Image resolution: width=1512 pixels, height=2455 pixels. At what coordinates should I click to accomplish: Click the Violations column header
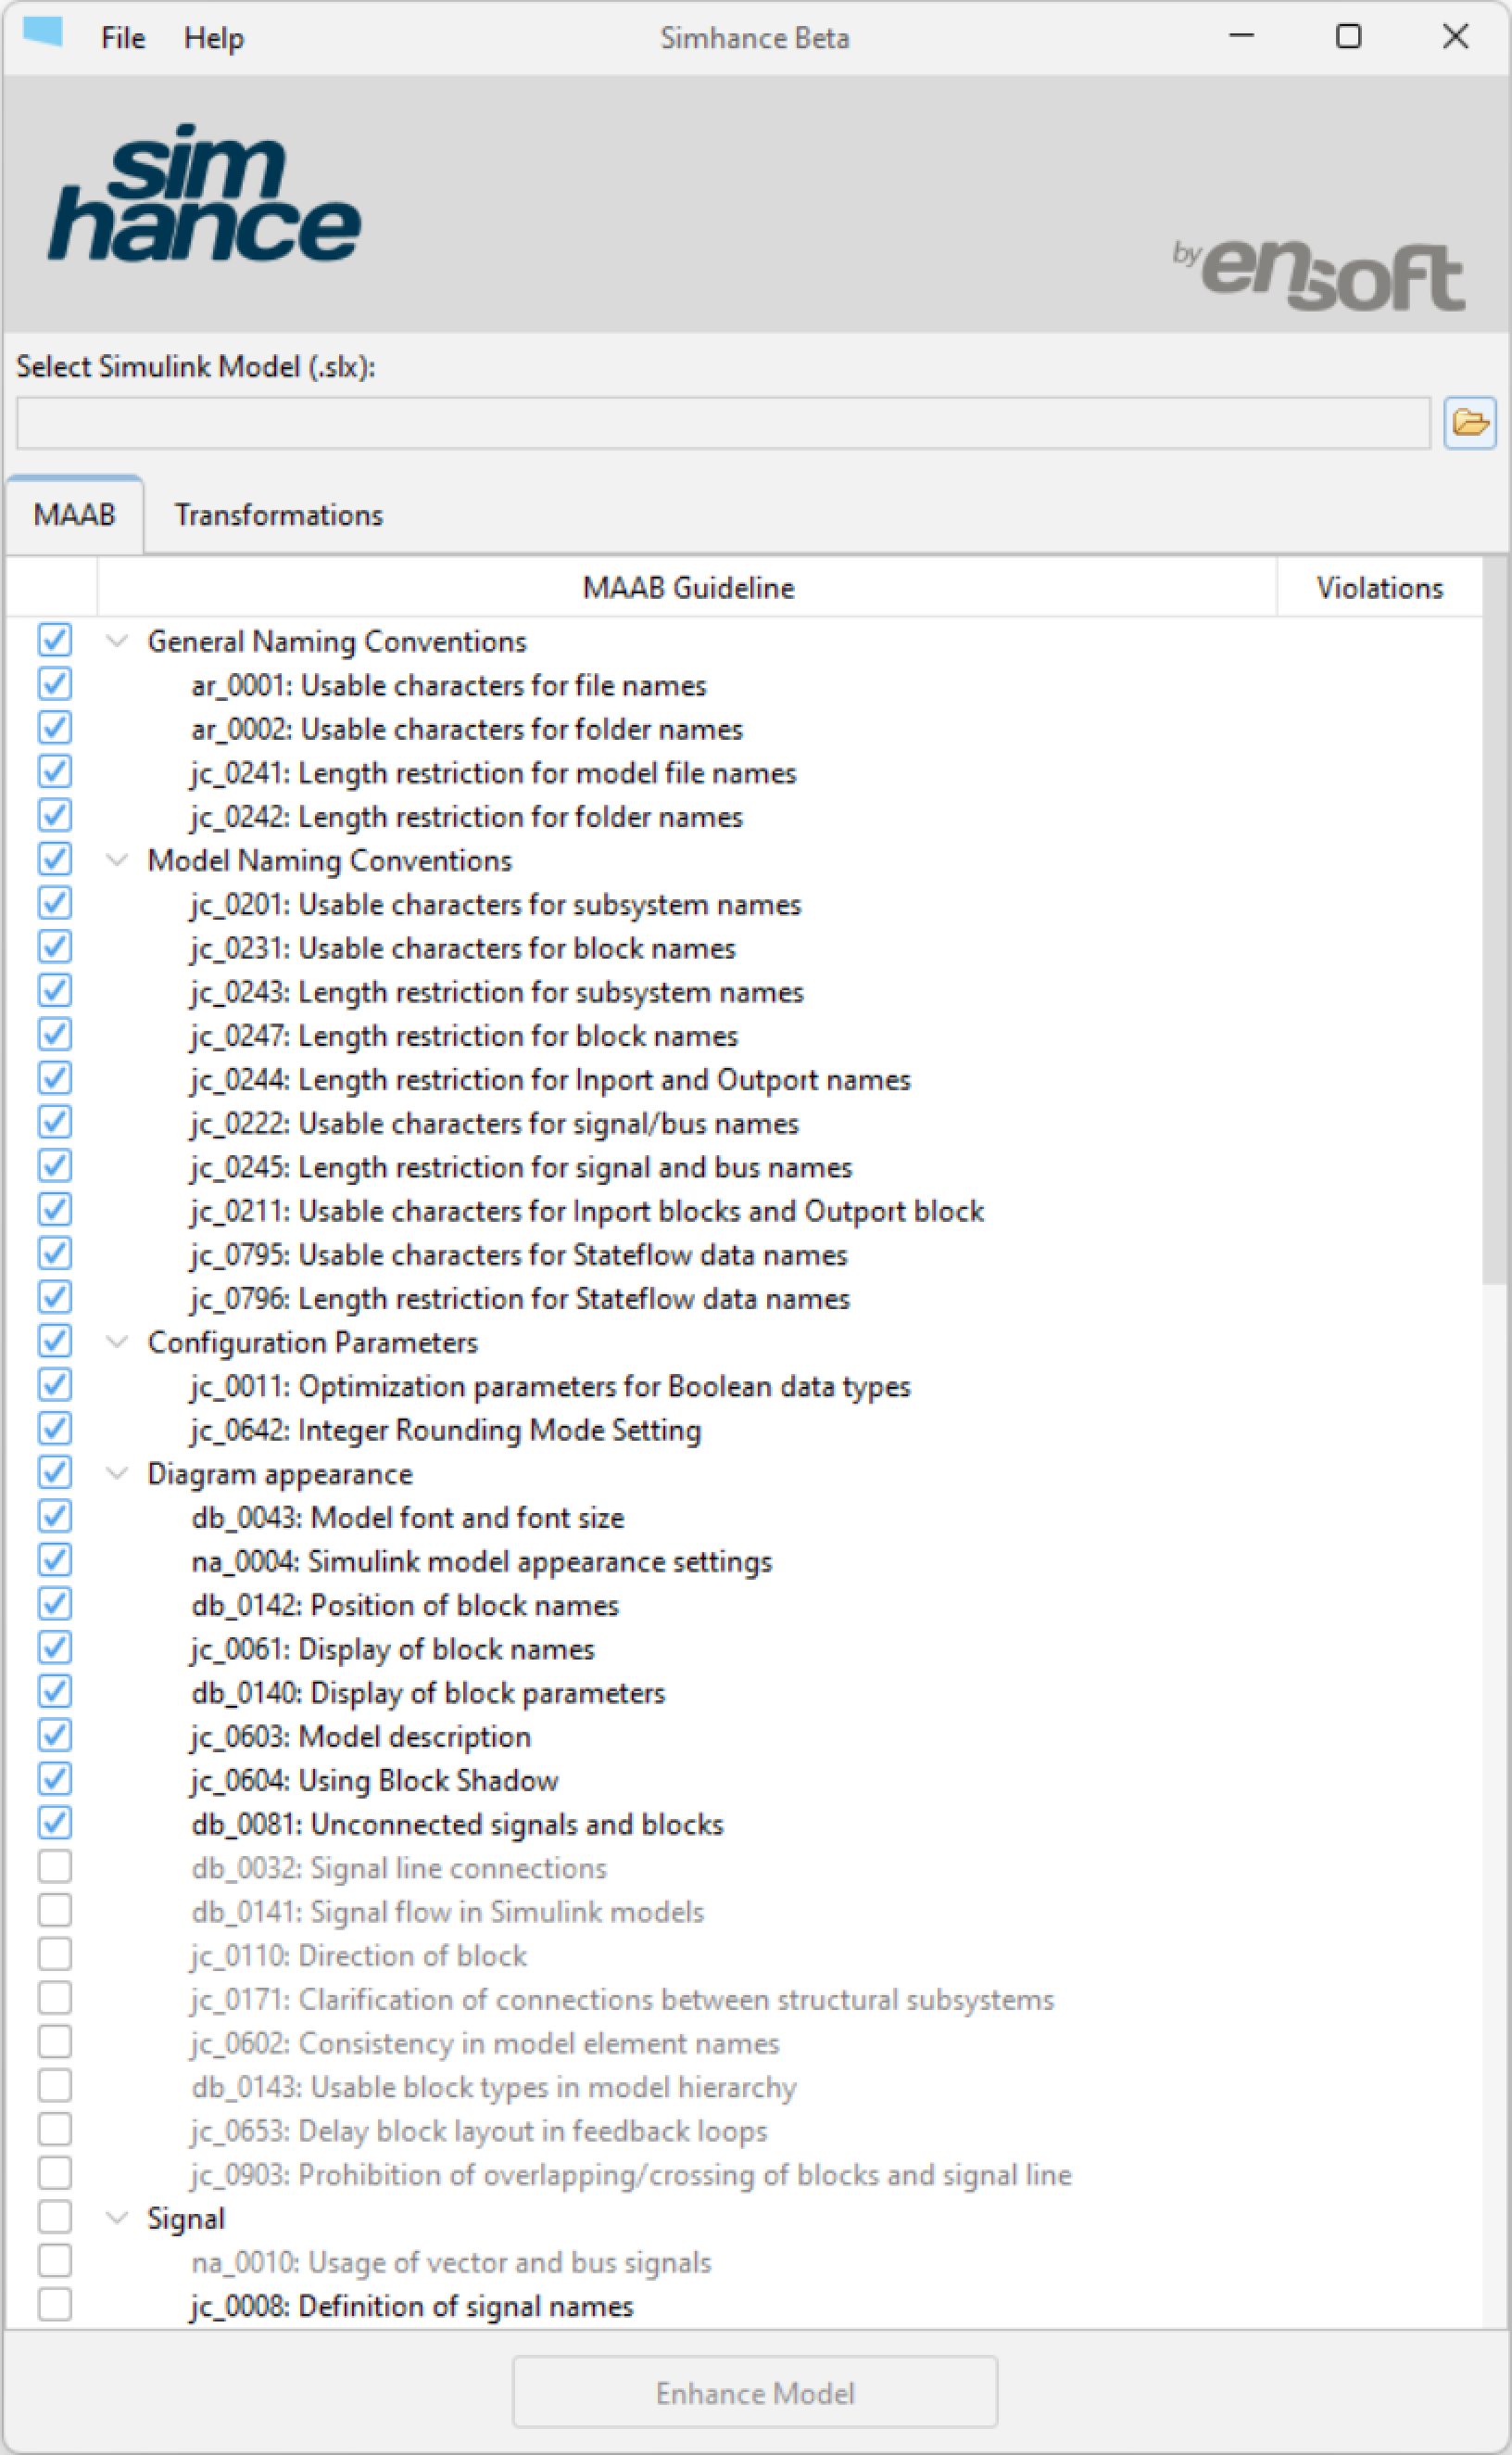coord(1380,587)
